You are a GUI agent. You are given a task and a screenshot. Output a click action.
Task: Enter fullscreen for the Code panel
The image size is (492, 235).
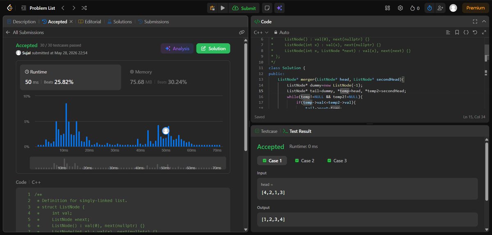[x=475, y=22]
